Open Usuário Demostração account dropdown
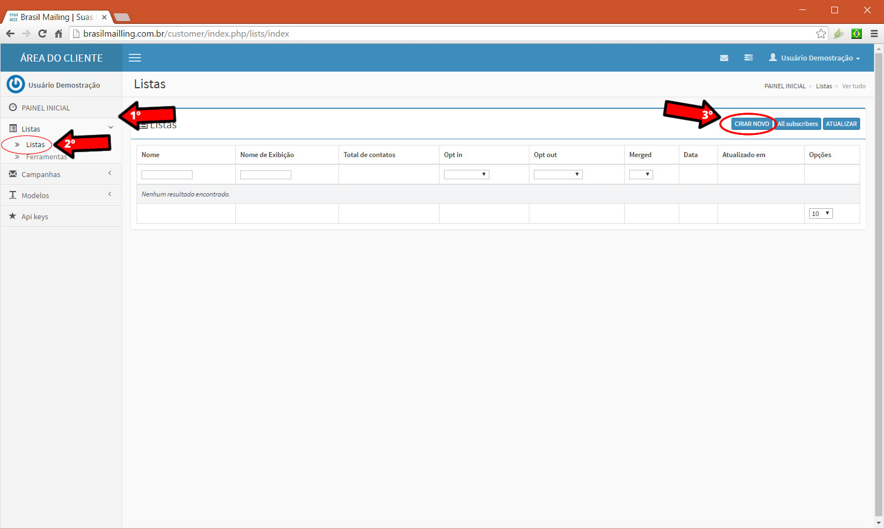Image resolution: width=884 pixels, height=529 pixels. point(815,58)
